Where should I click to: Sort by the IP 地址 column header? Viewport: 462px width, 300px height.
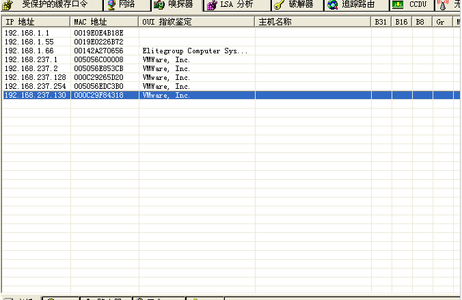(x=36, y=22)
